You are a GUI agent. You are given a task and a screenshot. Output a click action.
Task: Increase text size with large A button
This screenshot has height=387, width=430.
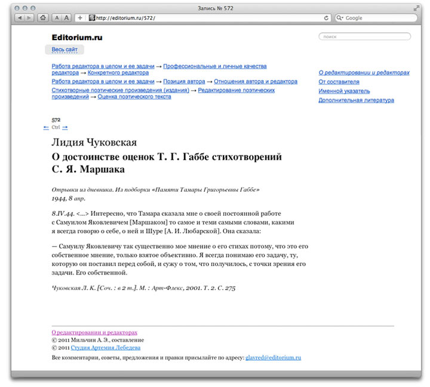67,18
